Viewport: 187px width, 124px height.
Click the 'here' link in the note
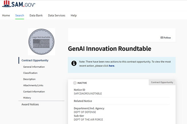[111, 66]
